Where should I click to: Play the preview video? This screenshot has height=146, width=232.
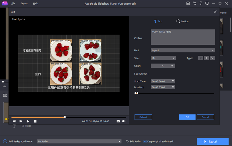click(28, 121)
